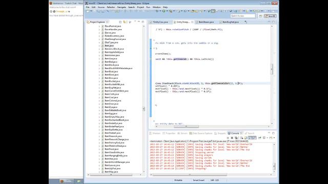Expand the ItemBoat.java tree node

pyautogui.click(x=99, y=72)
